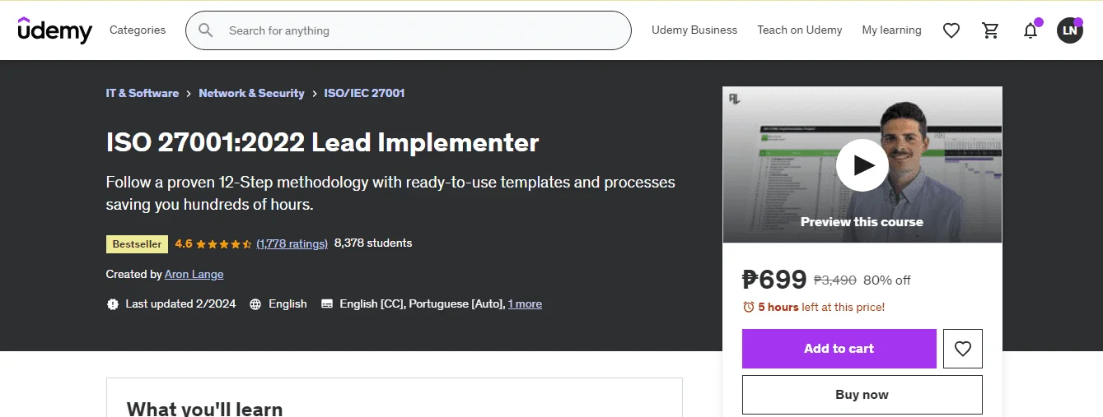The height and width of the screenshot is (417, 1103).
Task: Click the 80% off label
Action: [887, 280]
